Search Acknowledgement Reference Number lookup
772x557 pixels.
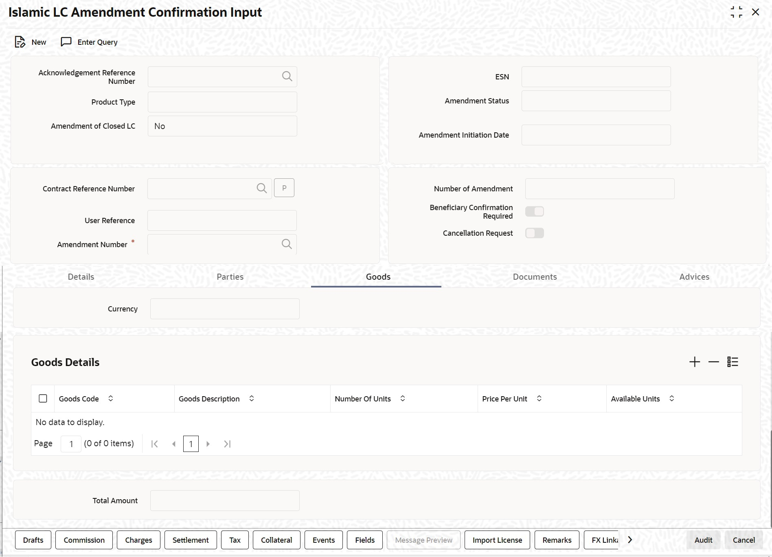(x=287, y=77)
